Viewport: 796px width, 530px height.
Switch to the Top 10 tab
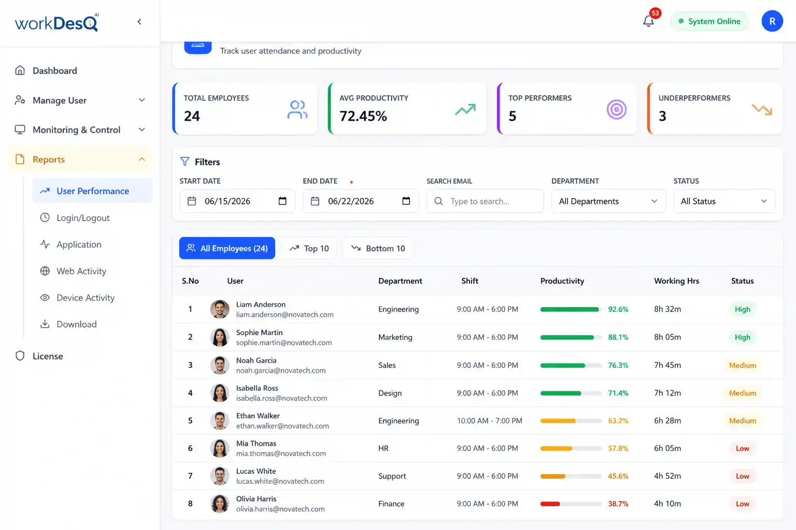309,248
